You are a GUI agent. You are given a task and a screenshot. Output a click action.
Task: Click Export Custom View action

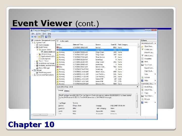pos(149,68)
